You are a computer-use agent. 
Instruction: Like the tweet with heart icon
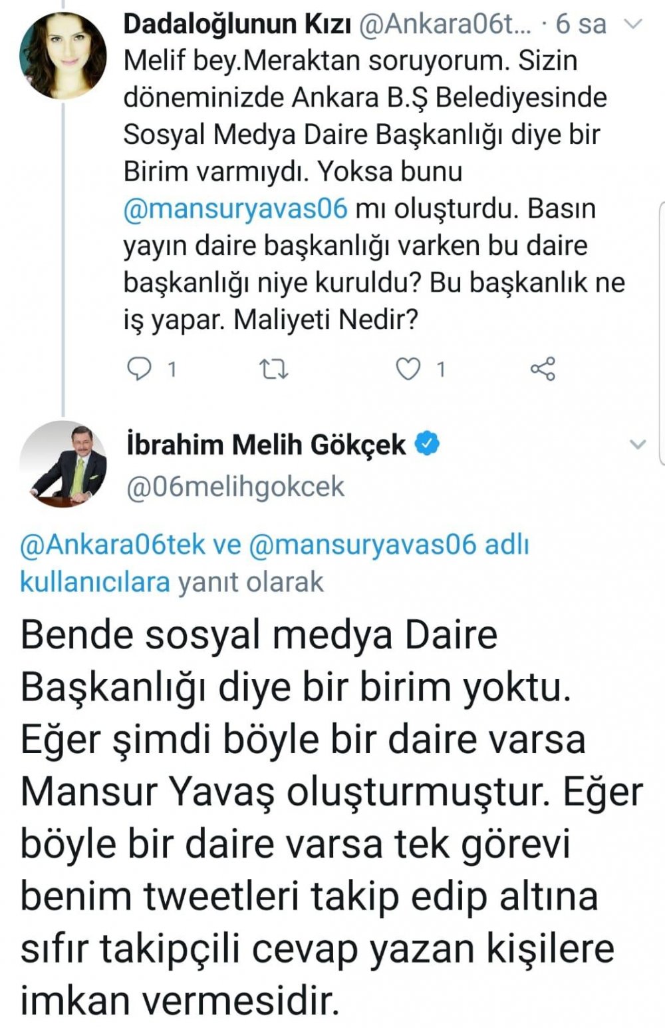pos(408,368)
